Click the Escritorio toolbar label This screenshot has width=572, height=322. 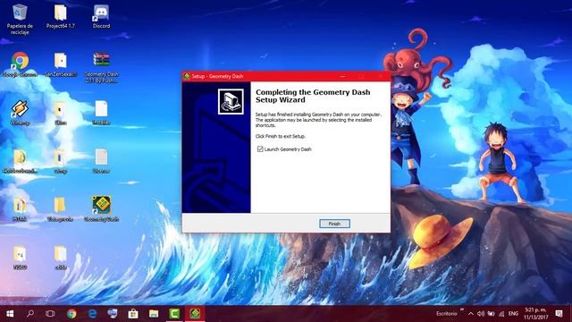click(447, 314)
